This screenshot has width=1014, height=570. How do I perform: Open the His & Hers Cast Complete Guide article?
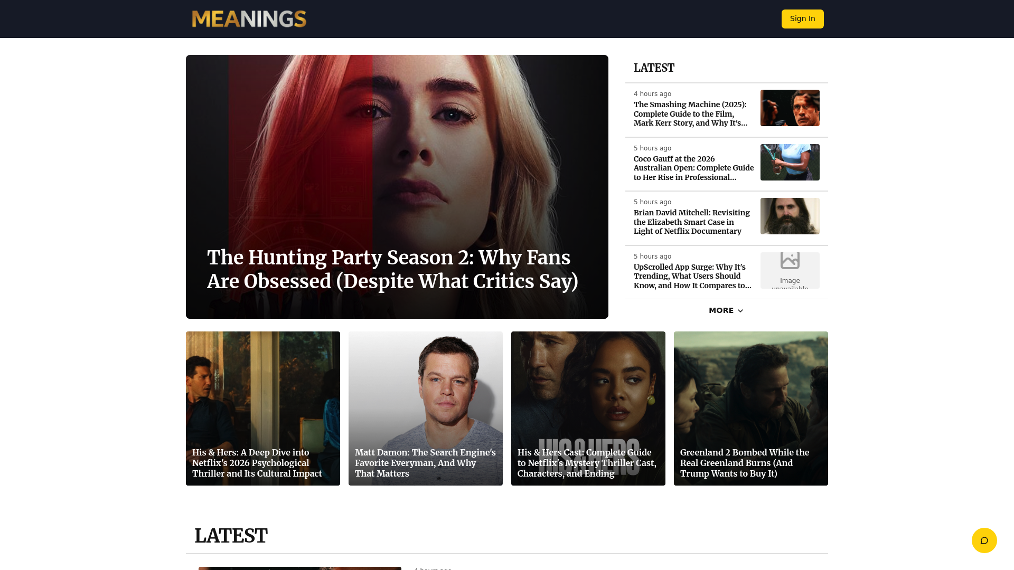[588, 408]
